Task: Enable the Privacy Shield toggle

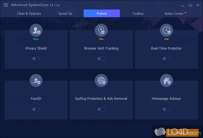Action: 36,59
